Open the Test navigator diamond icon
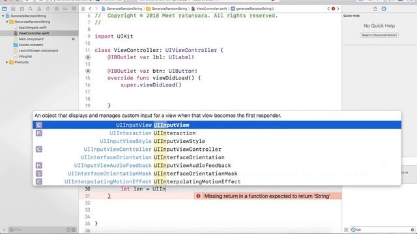 (x=48, y=8)
